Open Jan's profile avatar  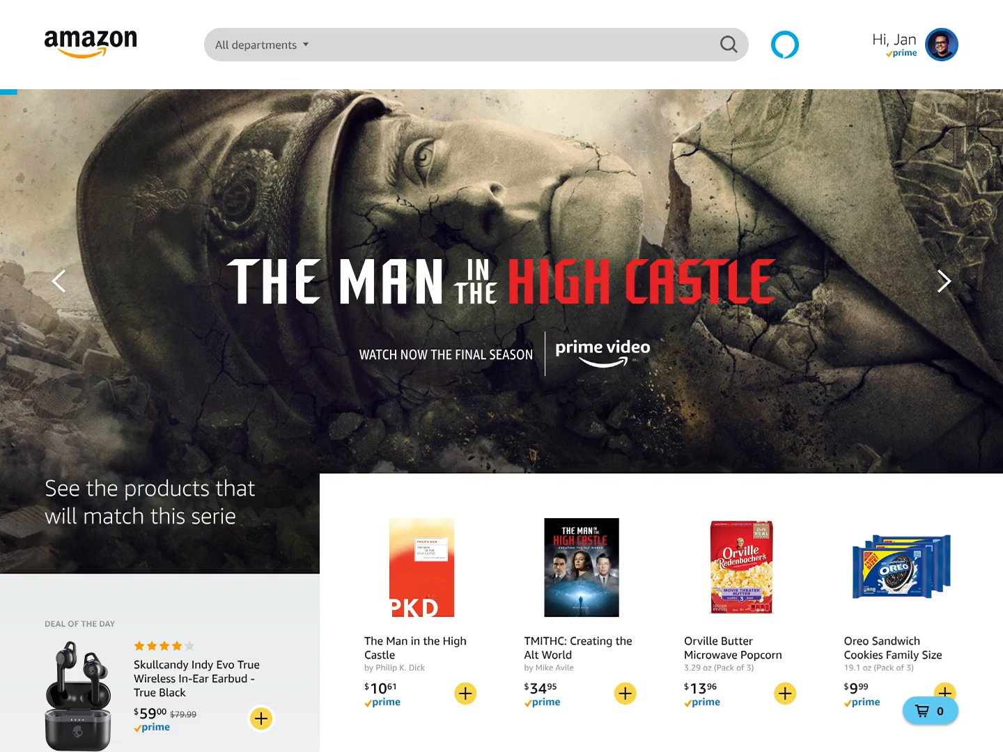click(x=942, y=45)
